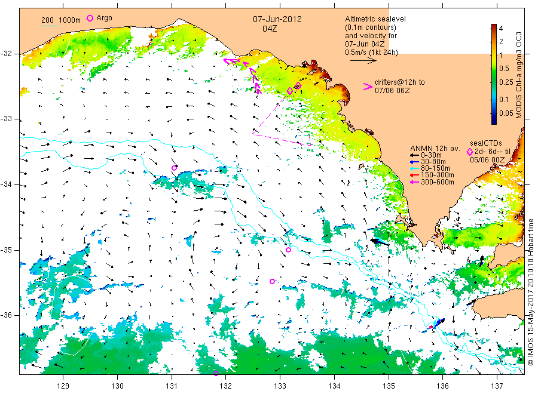This screenshot has height=394, width=538.
Task: Click the blue 30-80m legend arrow
Action: (x=415, y=162)
